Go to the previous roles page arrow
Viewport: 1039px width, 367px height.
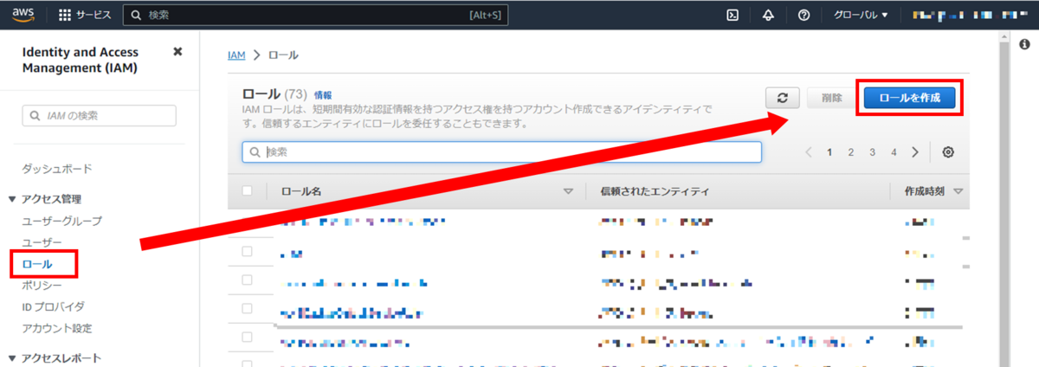(x=809, y=152)
